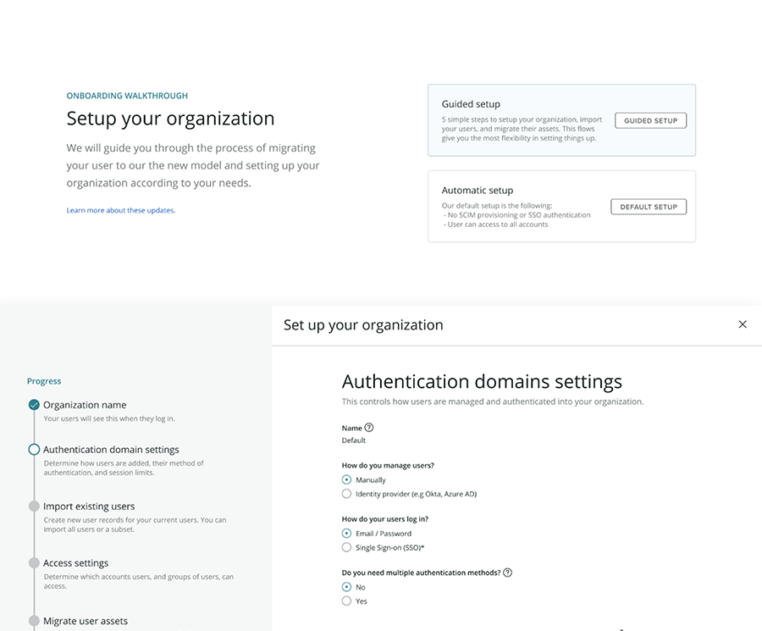This screenshot has width=762, height=631.
Task: Click the Default Setup button
Action: click(648, 207)
